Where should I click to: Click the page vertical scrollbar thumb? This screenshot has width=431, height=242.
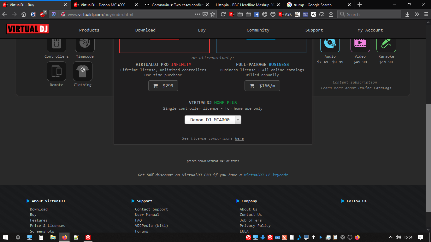(428, 158)
